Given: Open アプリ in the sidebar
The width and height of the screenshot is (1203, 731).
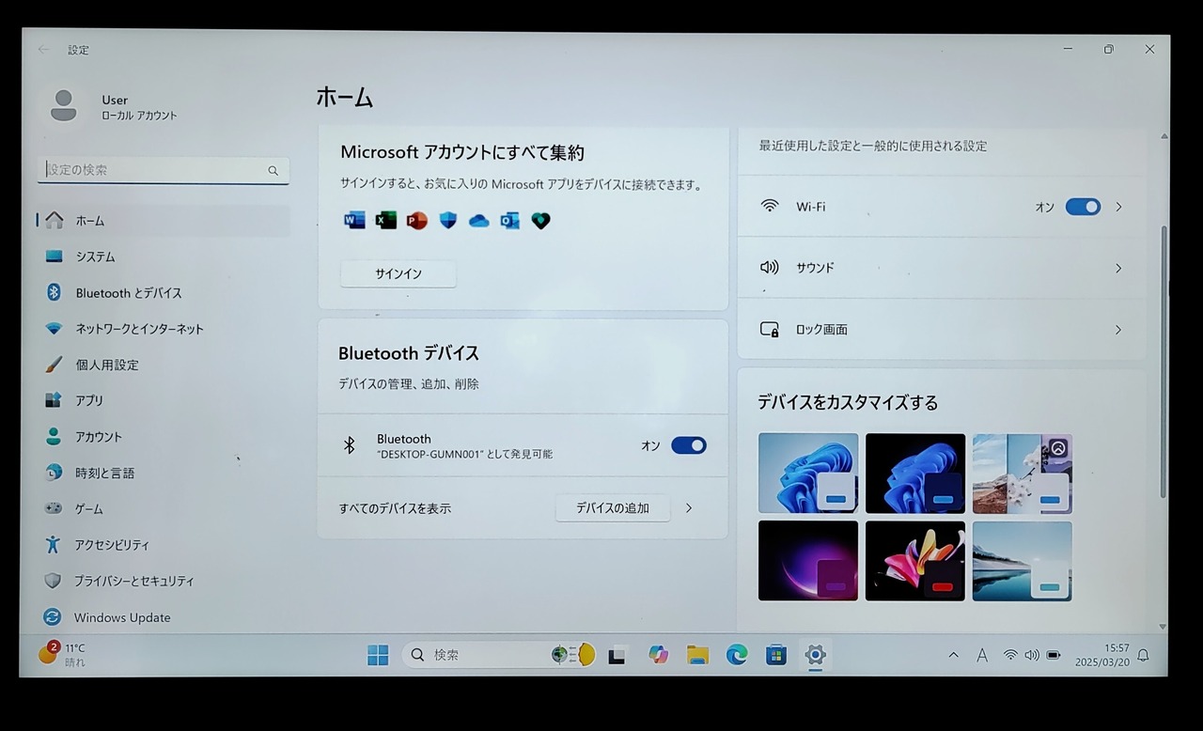Looking at the screenshot, I should (164, 400).
